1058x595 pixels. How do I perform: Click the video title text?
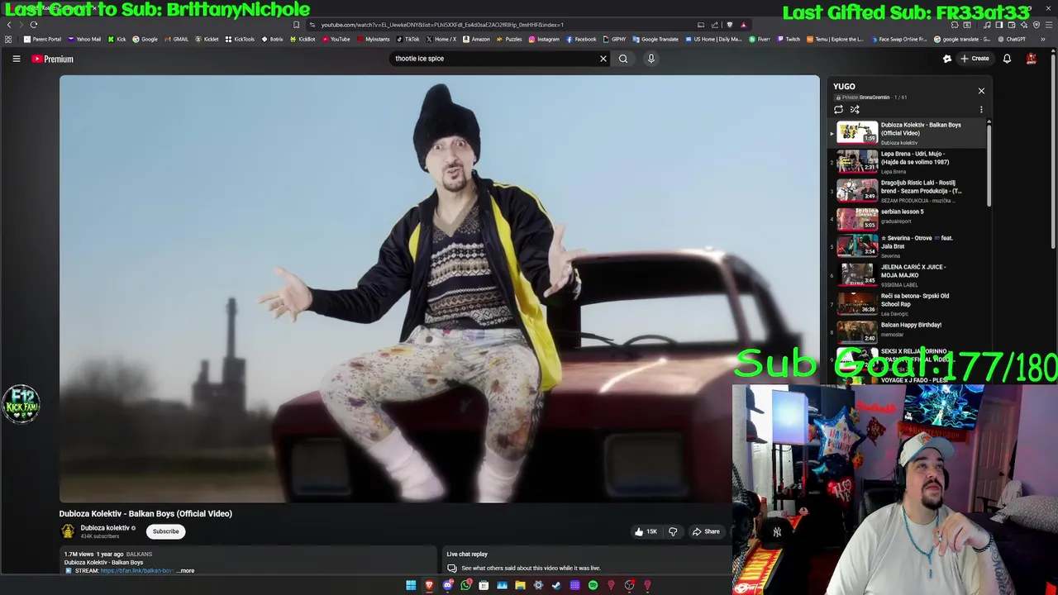click(145, 513)
